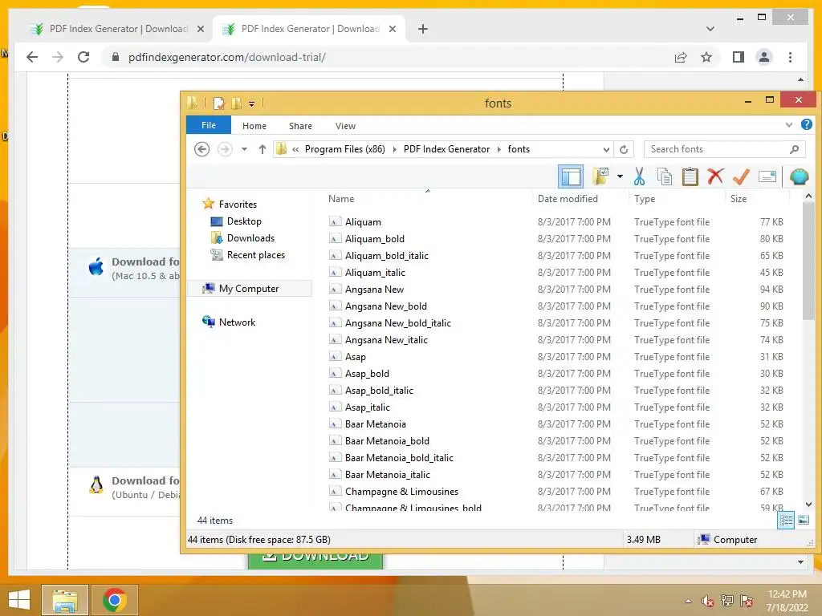Switch to details view icon
The width and height of the screenshot is (822, 616).
786,520
